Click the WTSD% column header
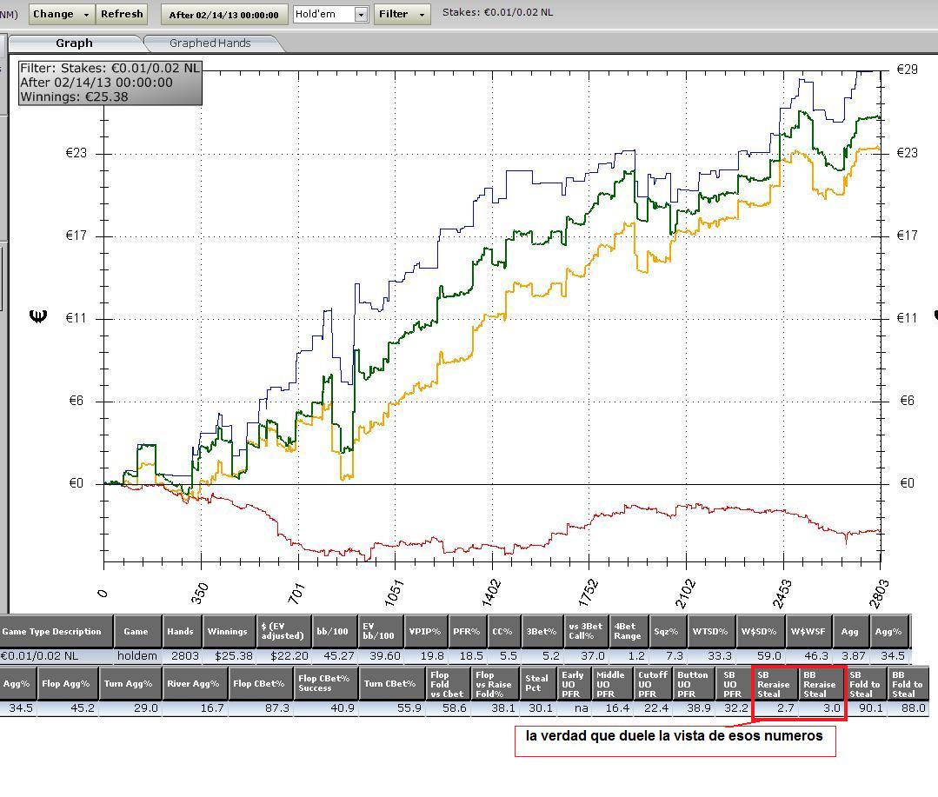The image size is (938, 797). [x=711, y=631]
